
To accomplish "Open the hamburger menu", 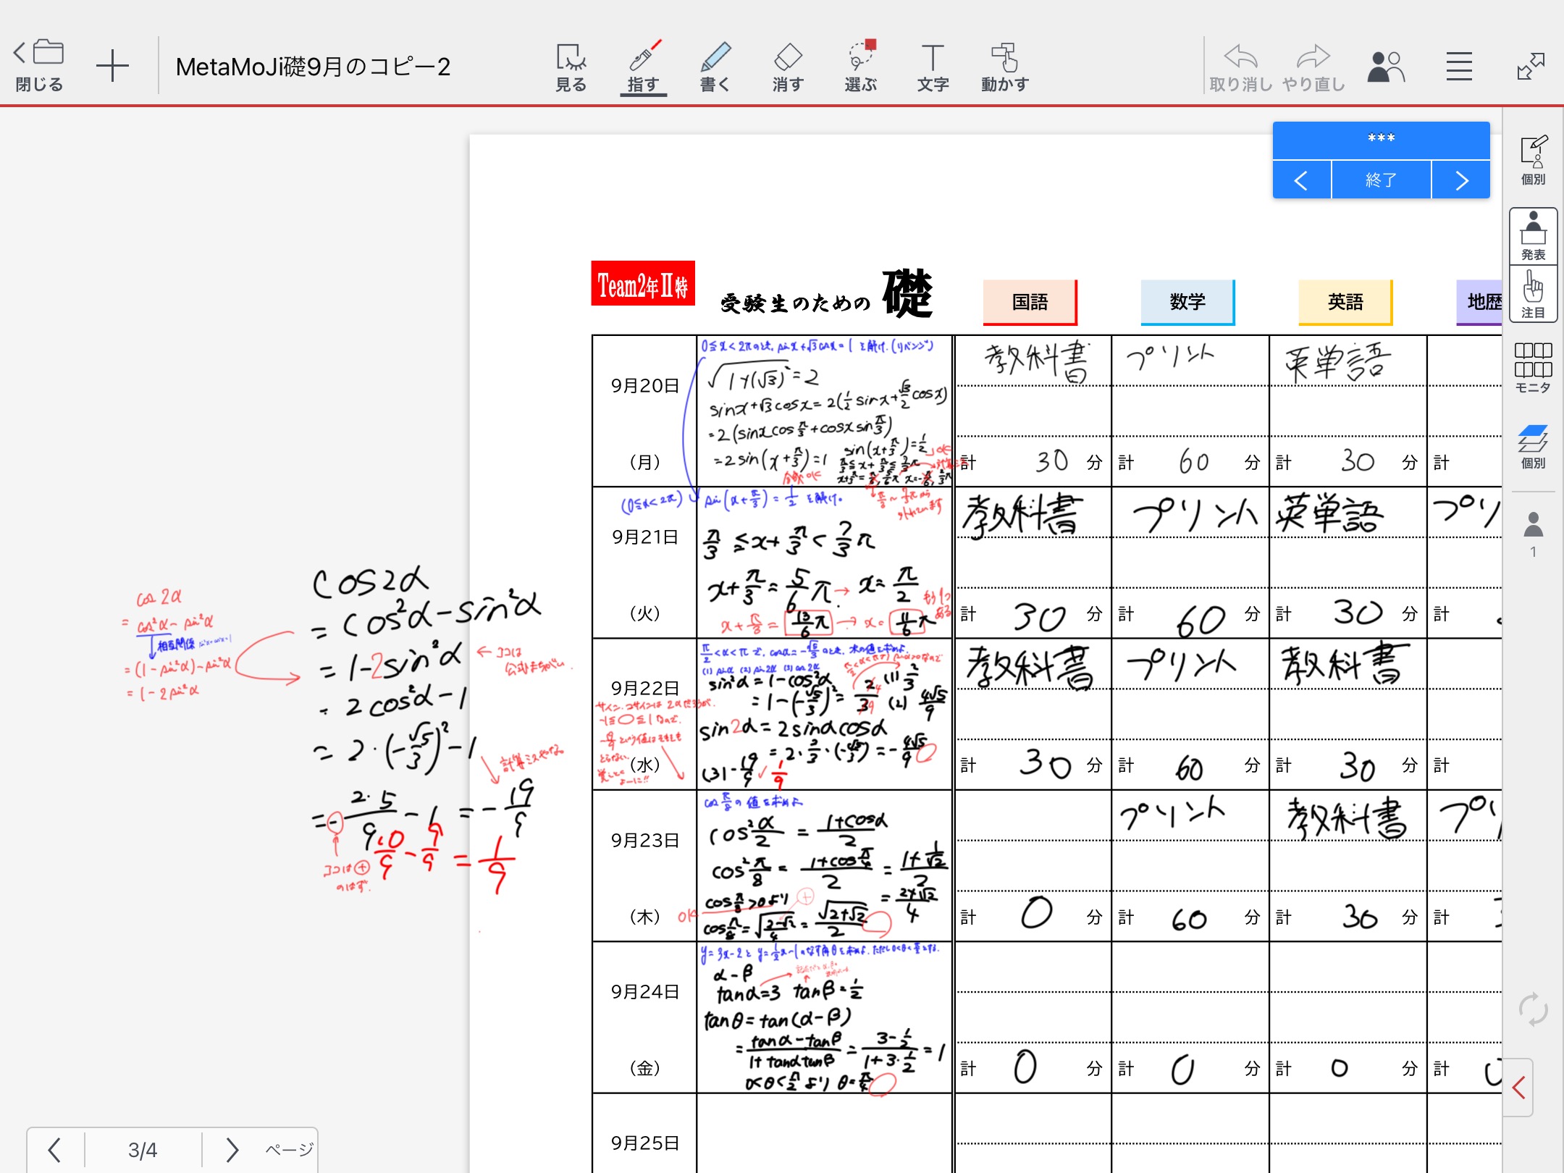I will 1459,67.
